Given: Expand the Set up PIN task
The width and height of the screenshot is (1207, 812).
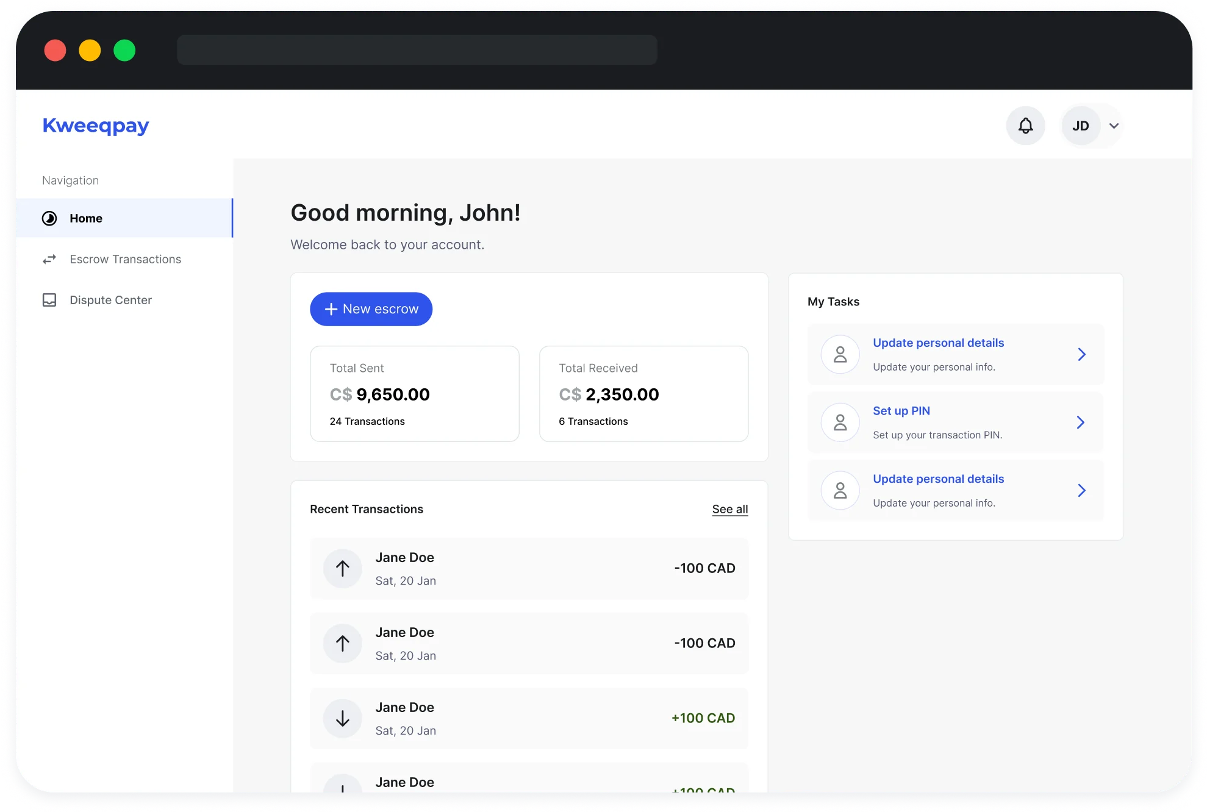Looking at the screenshot, I should point(1081,422).
